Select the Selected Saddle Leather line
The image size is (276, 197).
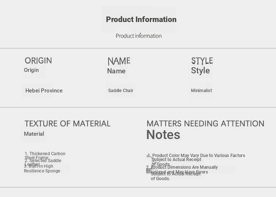click(43, 163)
